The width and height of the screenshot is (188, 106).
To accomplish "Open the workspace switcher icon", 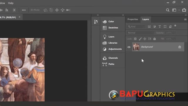I will click(x=174, y=10).
